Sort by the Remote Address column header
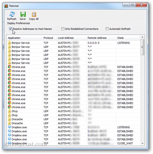Image resolution: width=153 pixels, height=154 pixels. pos(101,38)
